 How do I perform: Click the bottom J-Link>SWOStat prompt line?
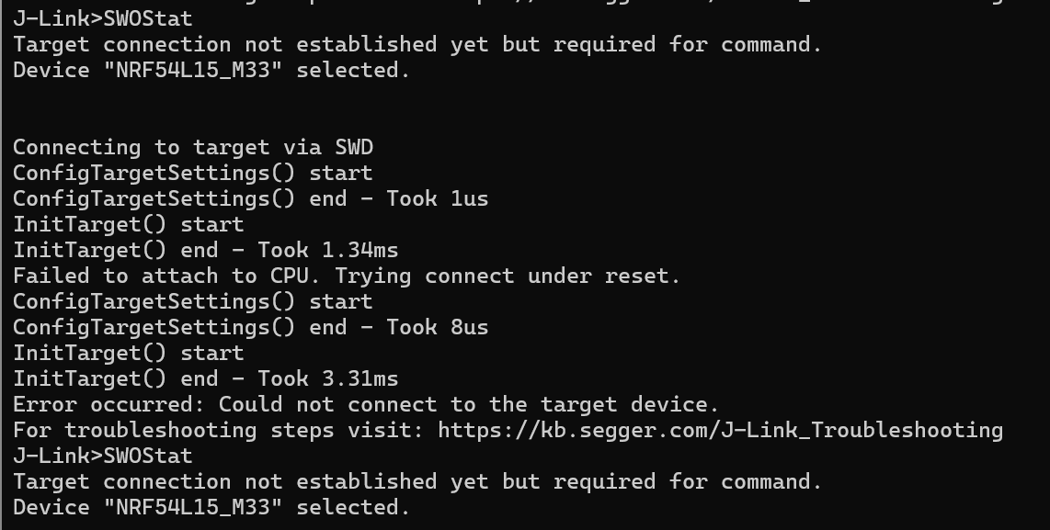coord(103,456)
